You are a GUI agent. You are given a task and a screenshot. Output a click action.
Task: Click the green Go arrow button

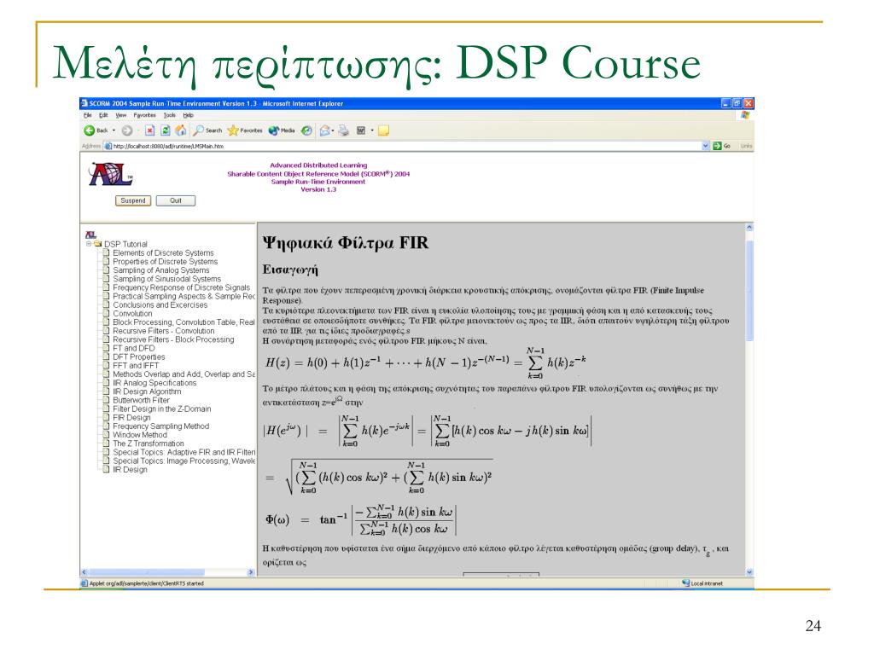point(717,146)
